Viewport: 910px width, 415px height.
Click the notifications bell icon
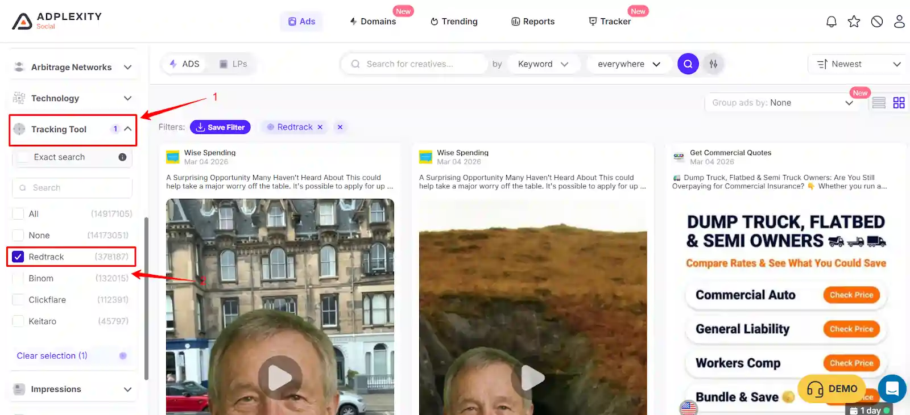click(x=831, y=22)
